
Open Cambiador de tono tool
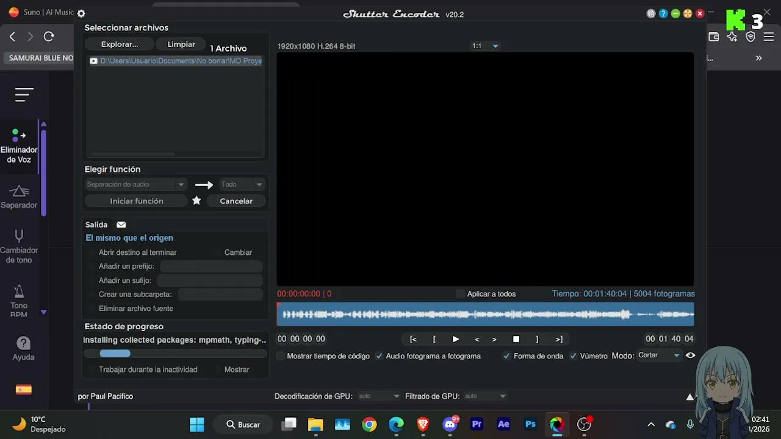coord(19,246)
